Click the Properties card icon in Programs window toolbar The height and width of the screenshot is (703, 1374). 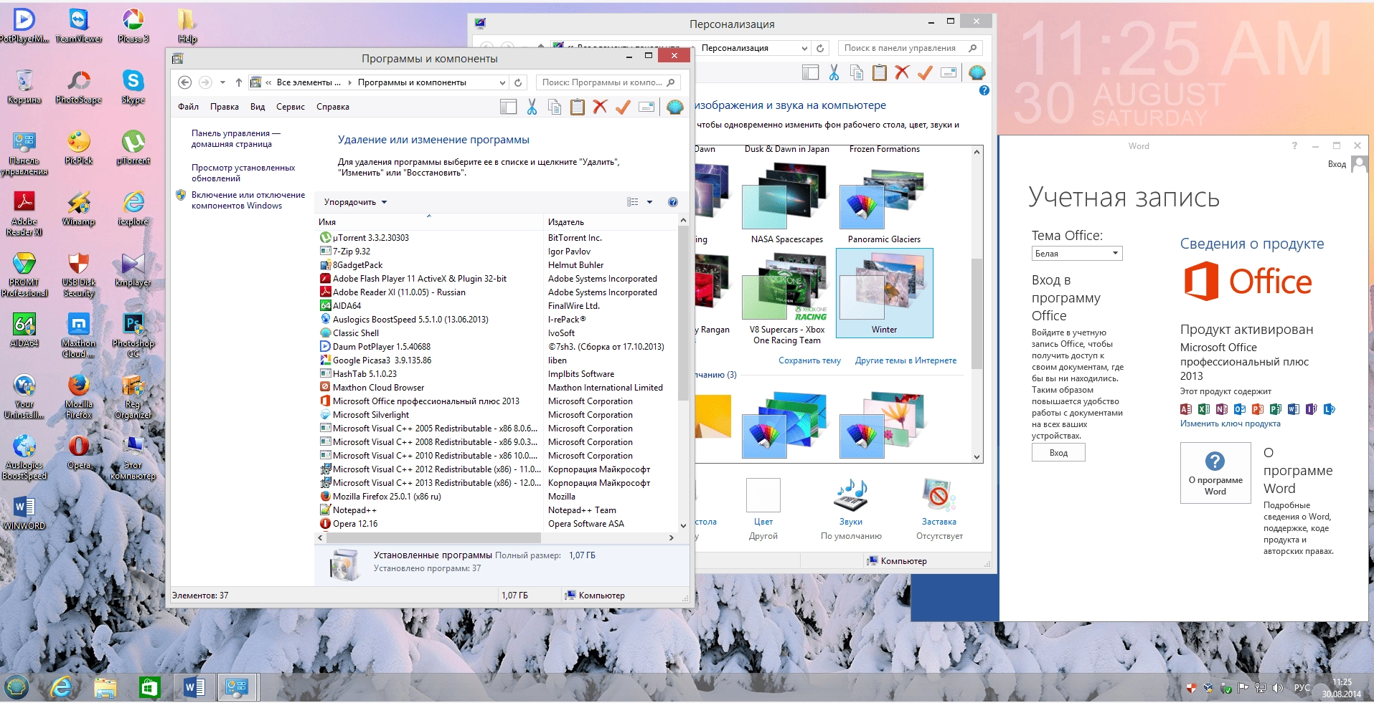click(646, 107)
